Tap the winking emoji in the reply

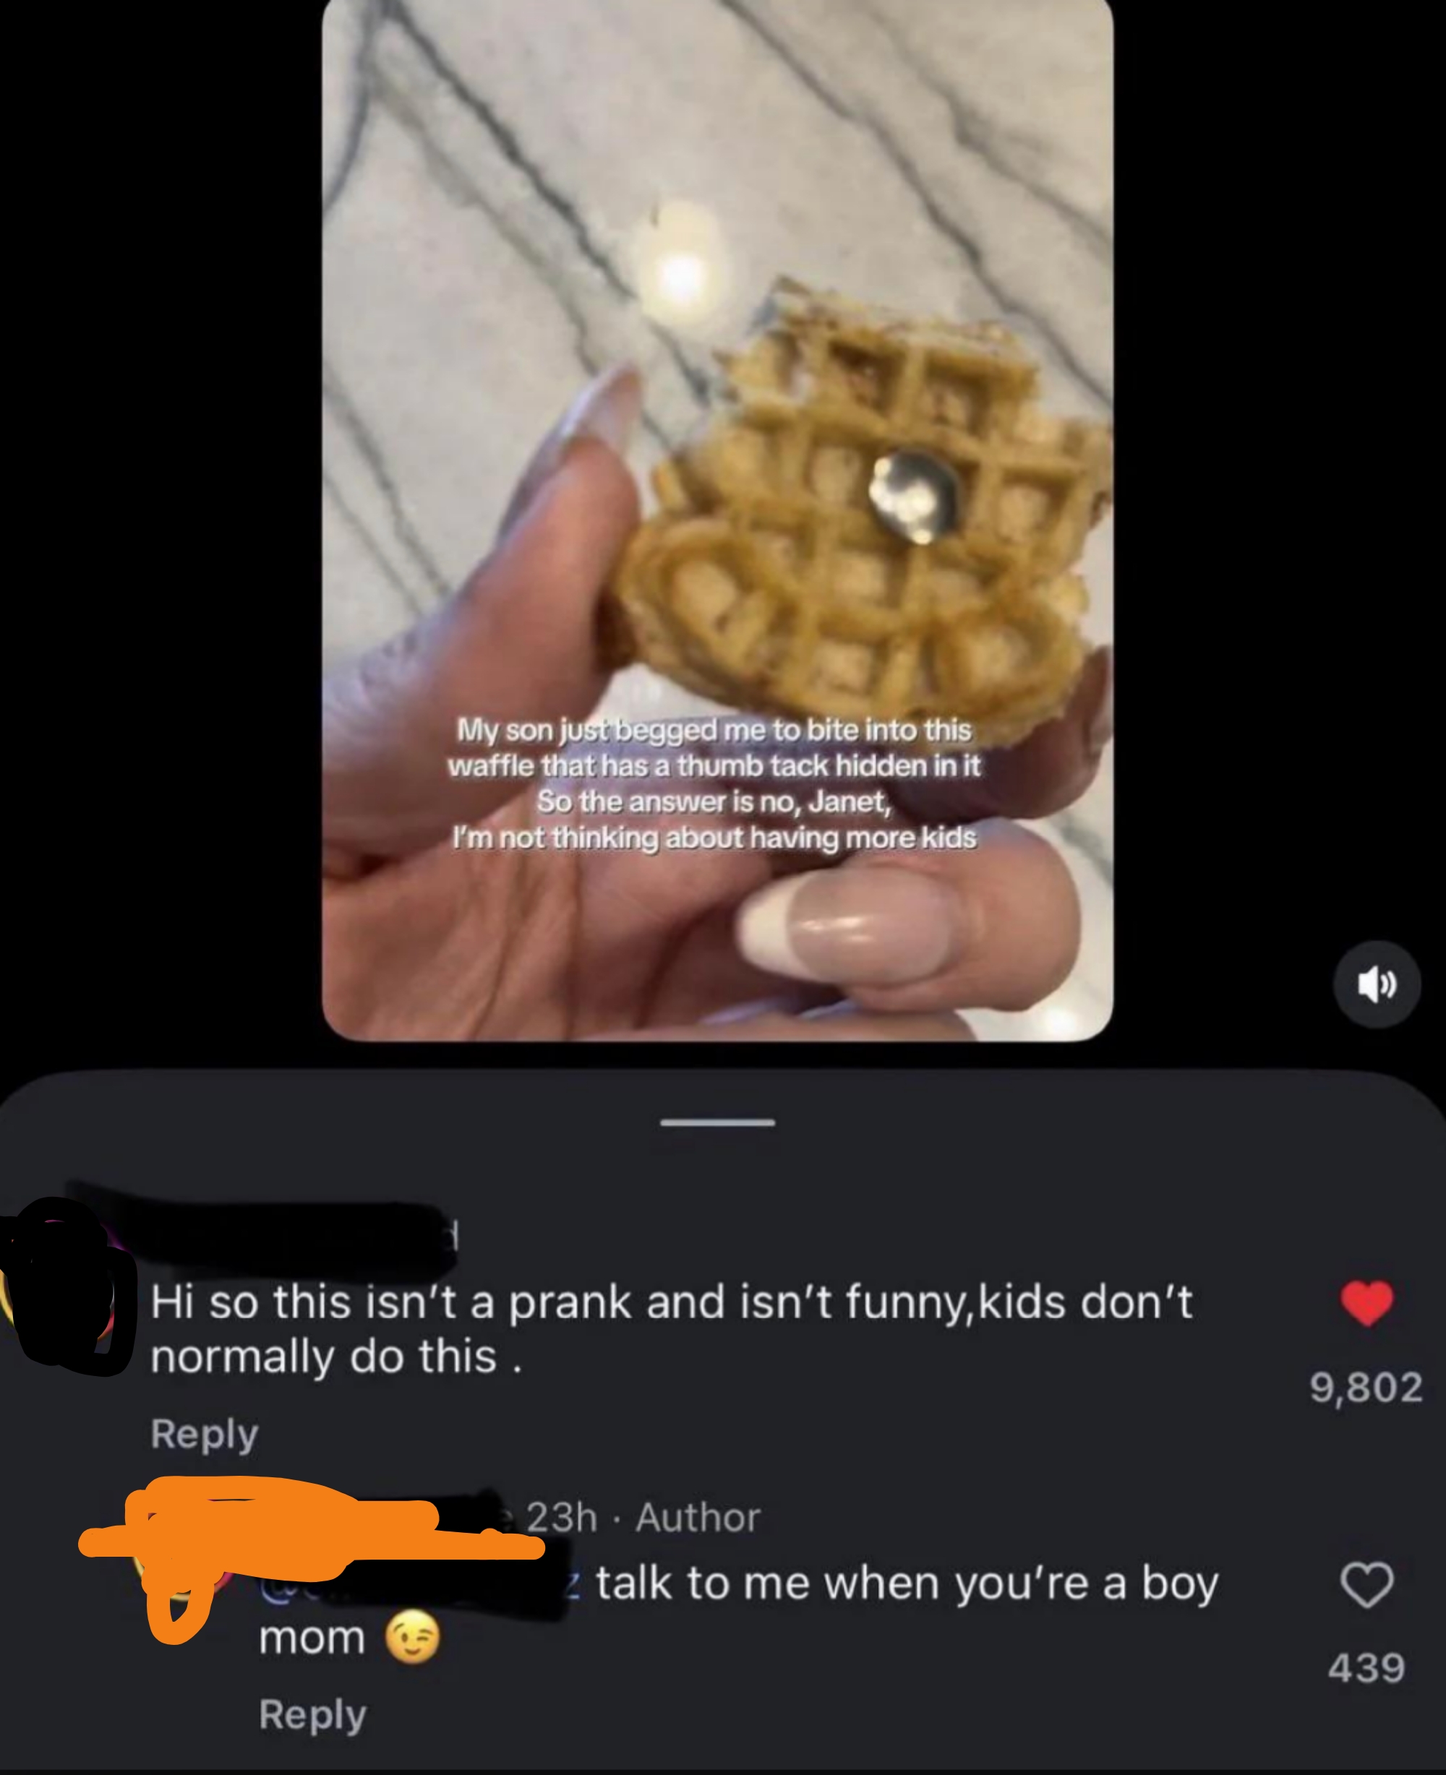point(412,1638)
